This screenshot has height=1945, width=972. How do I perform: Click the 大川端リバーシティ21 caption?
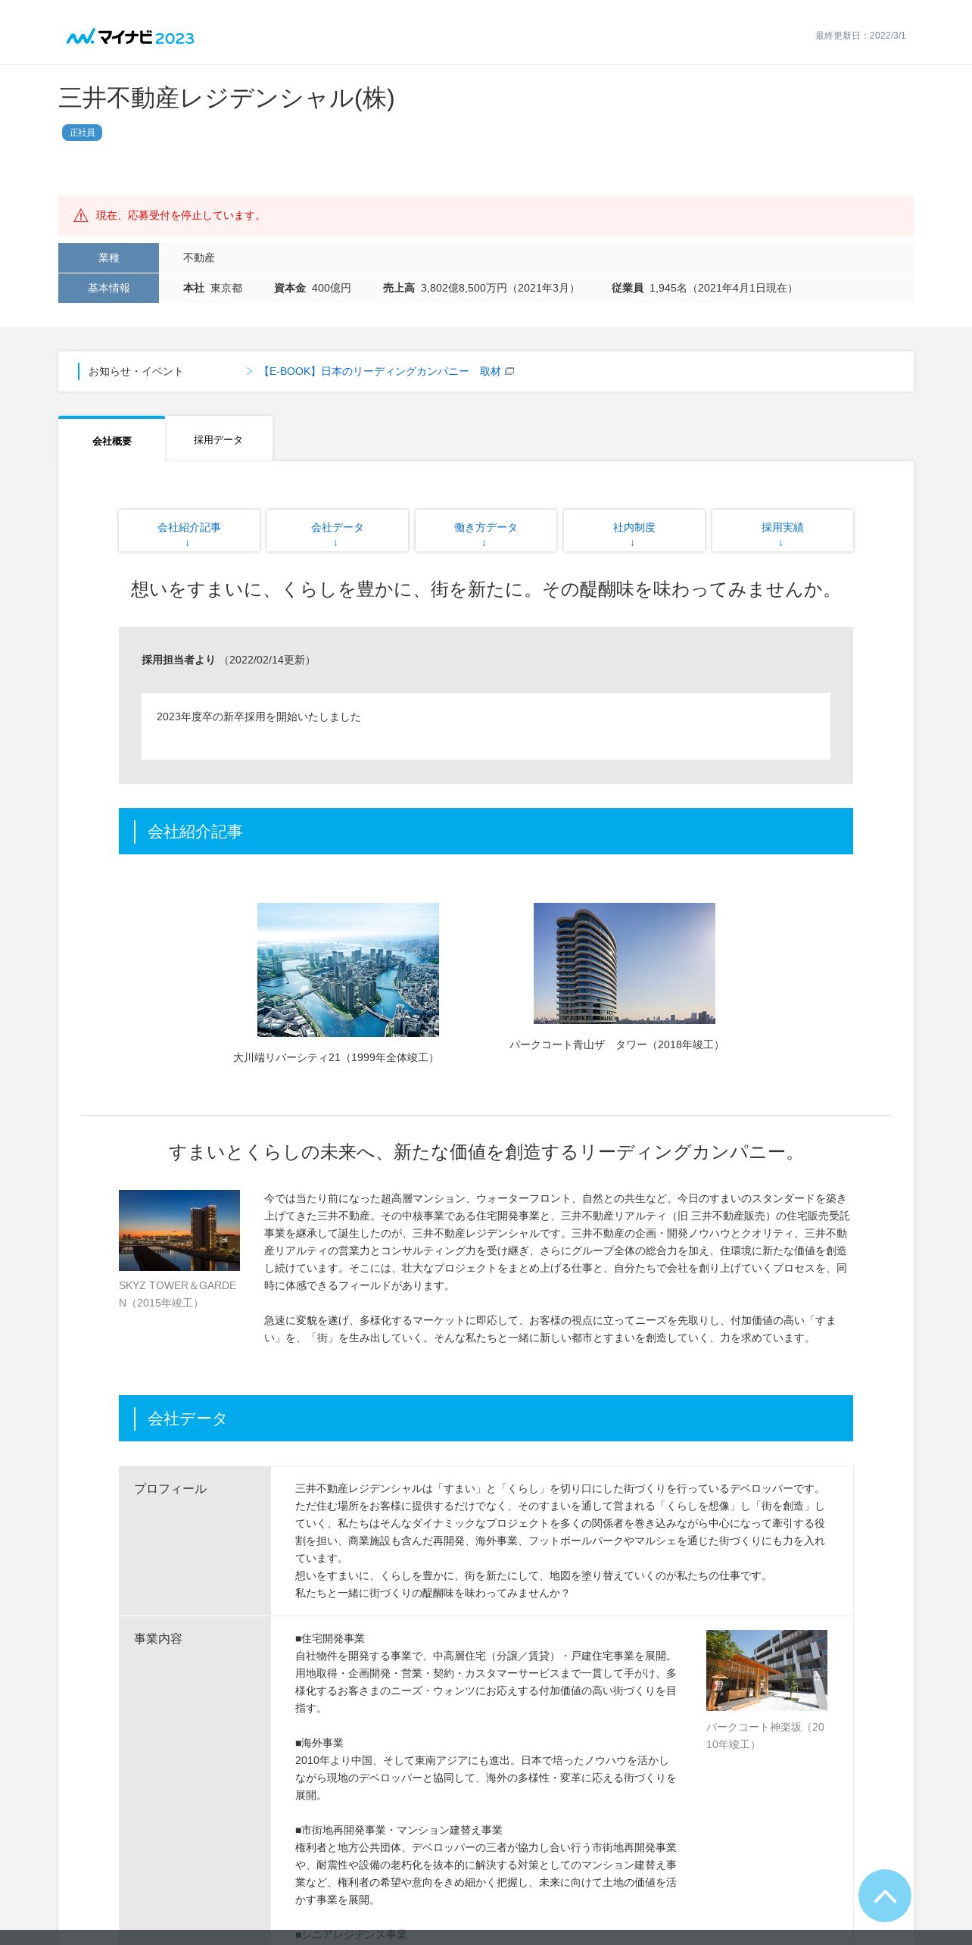point(335,1057)
